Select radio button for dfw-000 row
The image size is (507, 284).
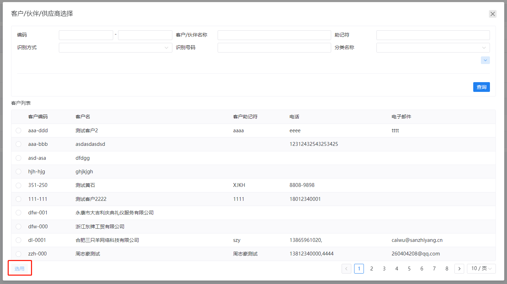point(18,227)
